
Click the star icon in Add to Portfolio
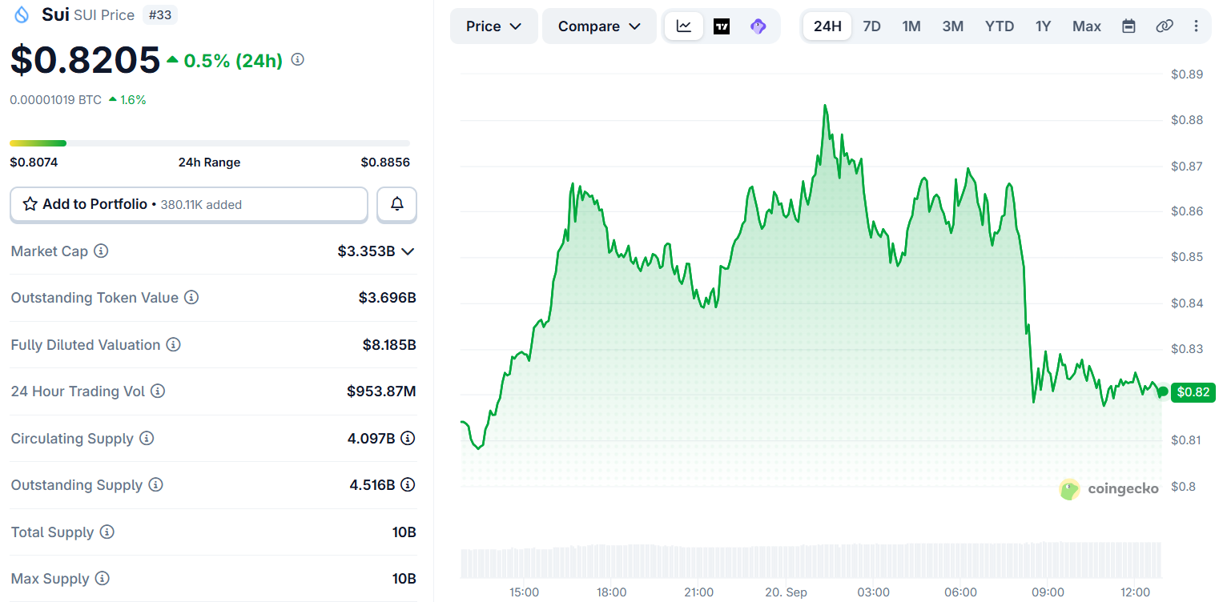click(x=30, y=204)
